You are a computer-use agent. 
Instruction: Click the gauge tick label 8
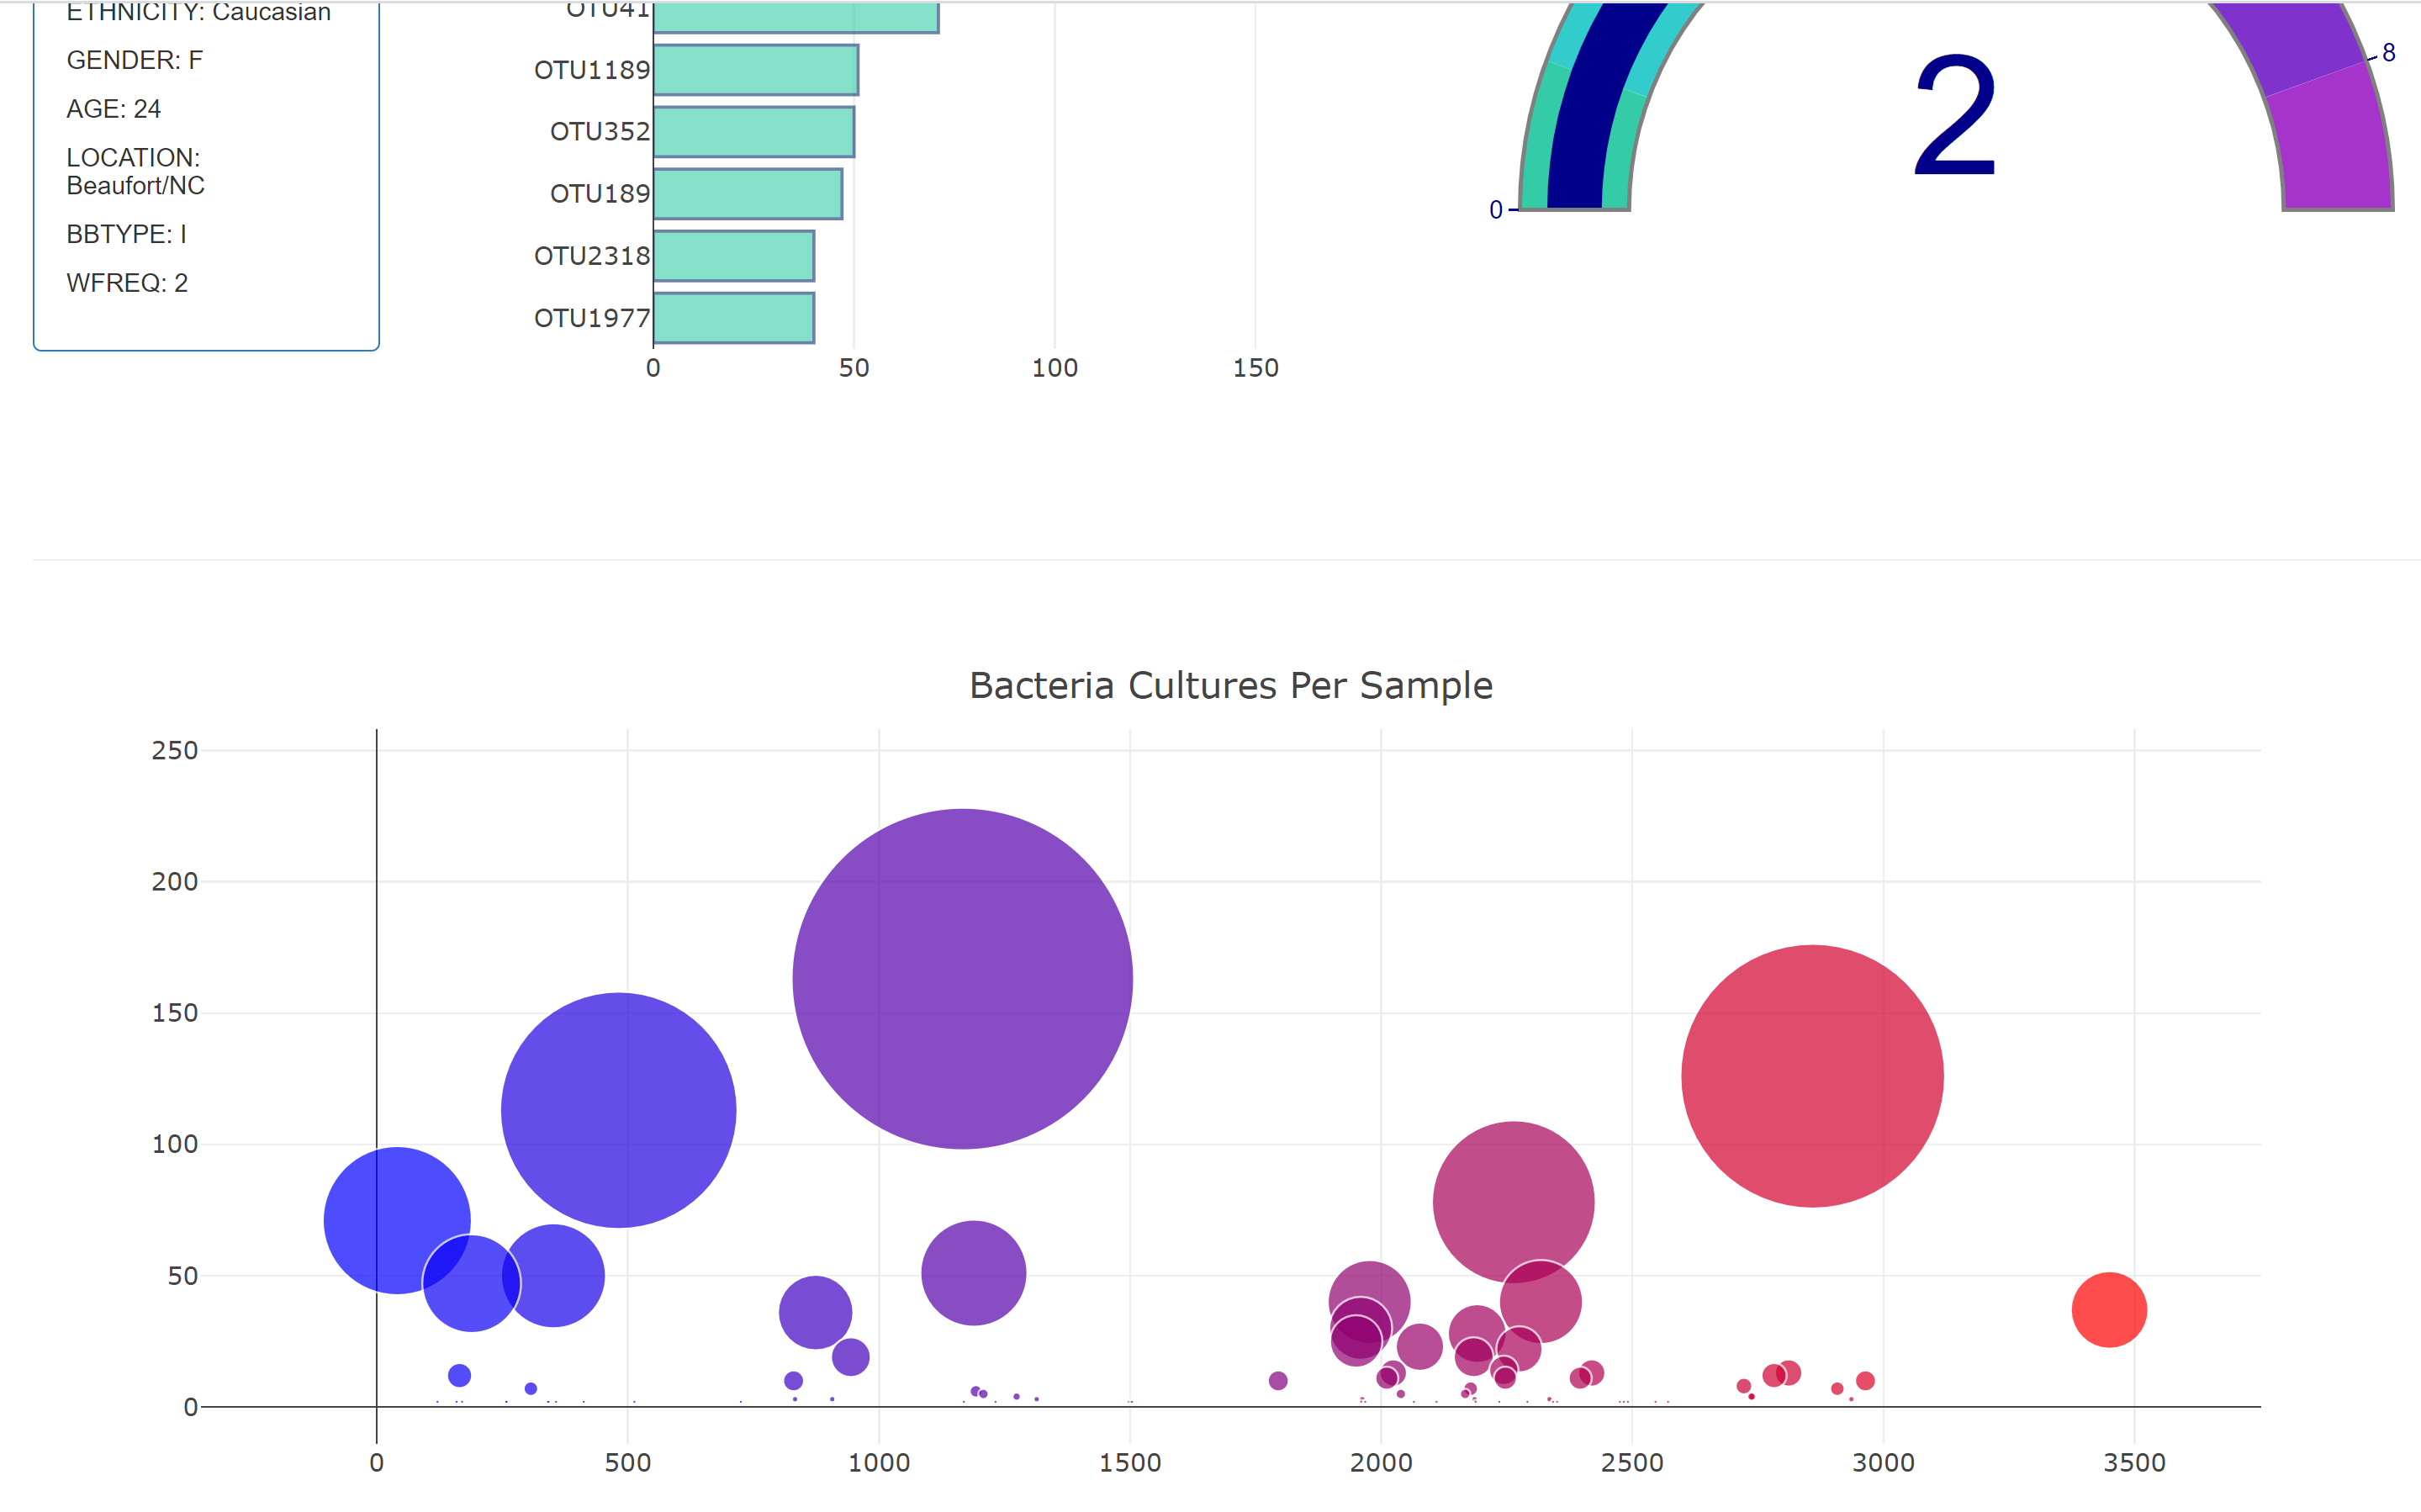click(2389, 53)
